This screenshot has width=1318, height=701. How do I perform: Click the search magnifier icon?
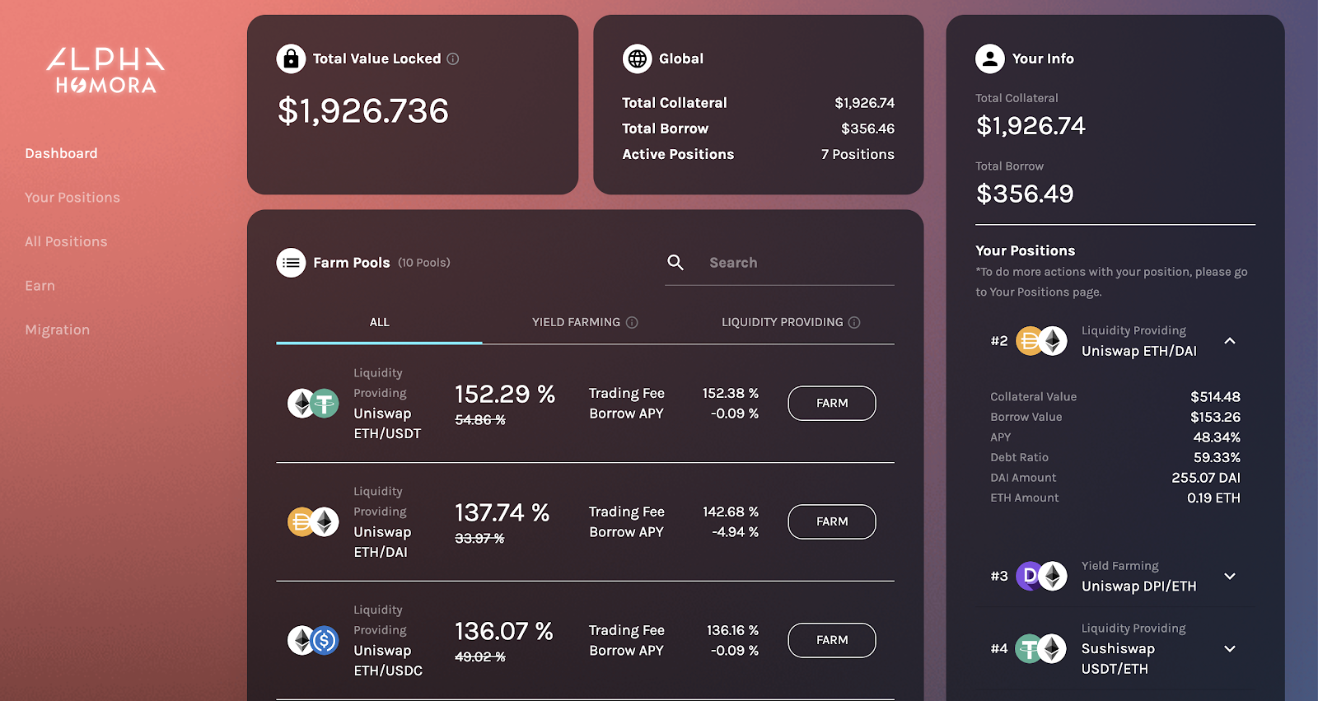tap(675, 262)
